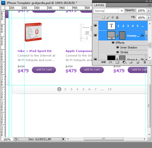Switch to the LAYERS tab
Screen dimensions: 152x148
(x=99, y=5)
